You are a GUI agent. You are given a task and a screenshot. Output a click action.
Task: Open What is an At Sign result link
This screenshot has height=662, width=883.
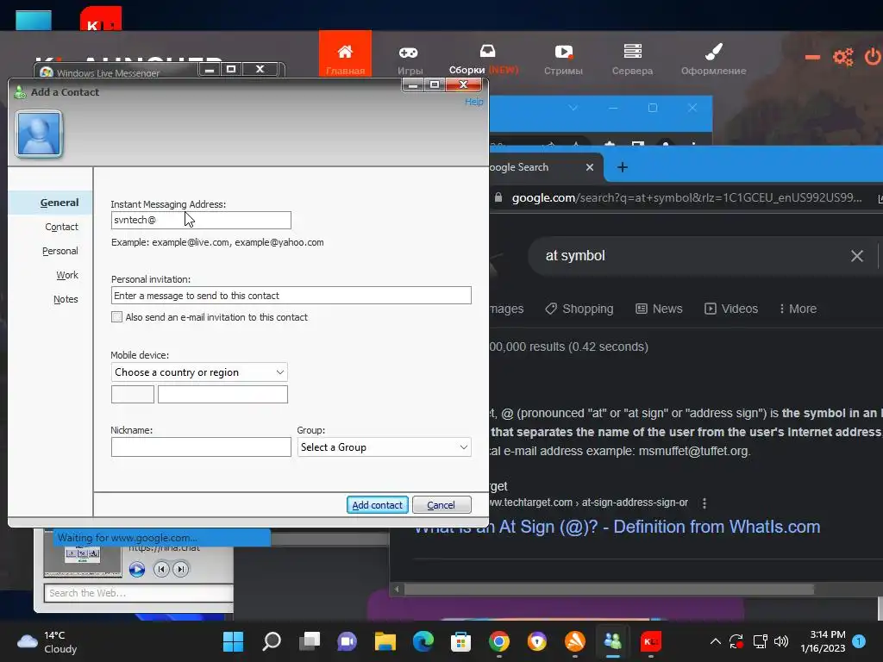(x=617, y=527)
